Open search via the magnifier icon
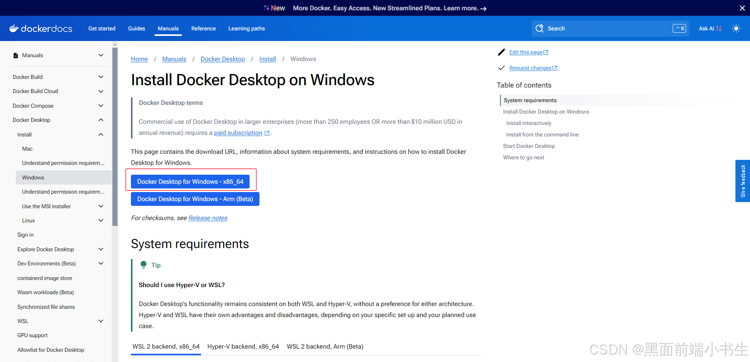This screenshot has height=362, width=750. 539,28
